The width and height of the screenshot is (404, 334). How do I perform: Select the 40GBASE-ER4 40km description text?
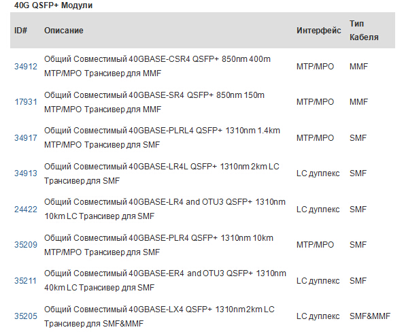[x=165, y=280]
